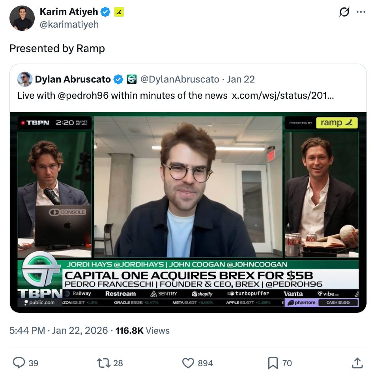Open the @DylanAbruscato handle link
This screenshot has width=374, height=376.
coord(180,79)
